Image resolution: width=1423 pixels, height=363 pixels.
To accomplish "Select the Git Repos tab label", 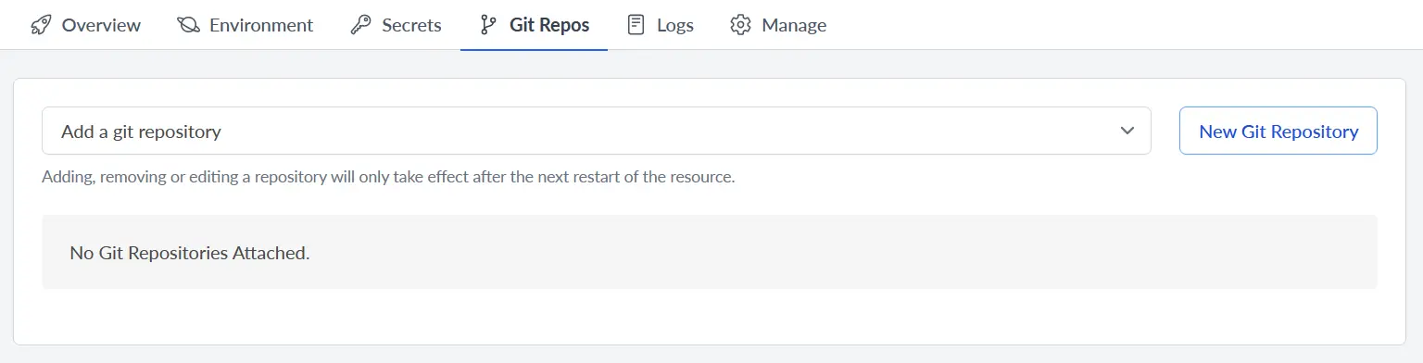I will pos(549,25).
